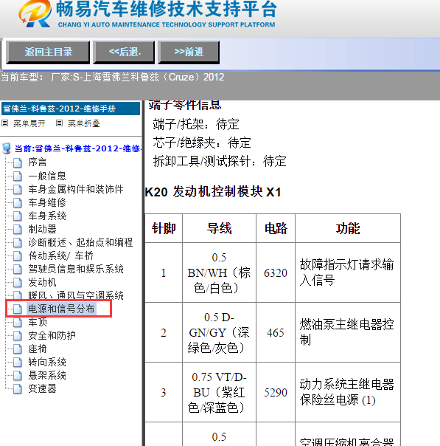Open the 座椅 entry

(x=38, y=349)
